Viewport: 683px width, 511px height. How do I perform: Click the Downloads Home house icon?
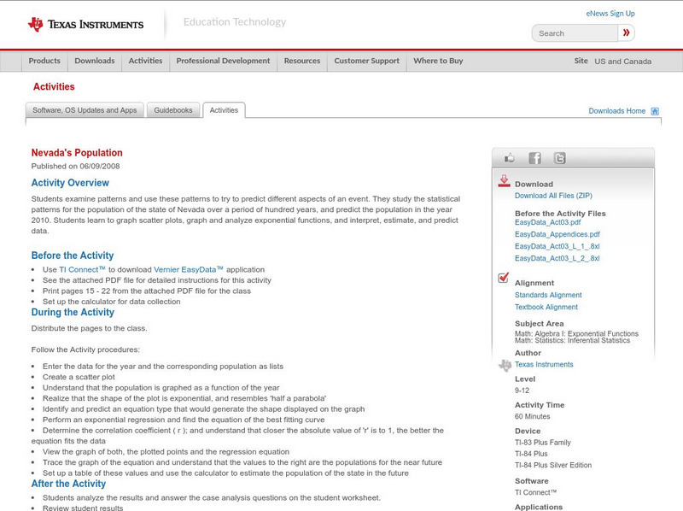pyautogui.click(x=655, y=111)
